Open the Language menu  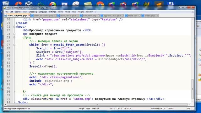tap(43, 12)
